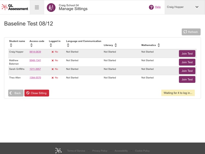Open access code 1011-3957
Image resolution: width=205 pixels, height=154 pixels.
click(x=35, y=69)
